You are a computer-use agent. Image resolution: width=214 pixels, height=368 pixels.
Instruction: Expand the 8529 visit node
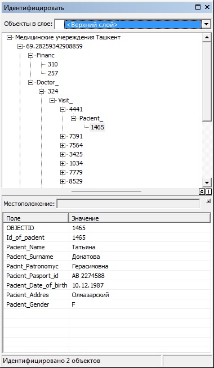(63, 181)
